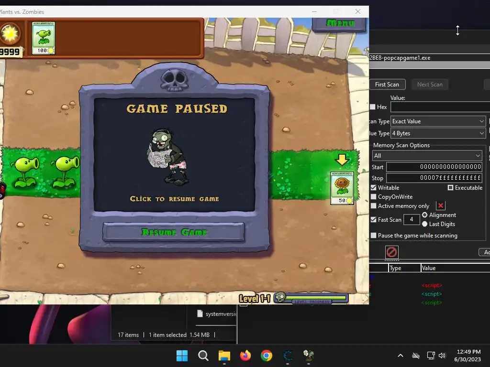Image resolution: width=490 pixels, height=367 pixels.
Task: Click the level progress bar
Action: (311, 298)
